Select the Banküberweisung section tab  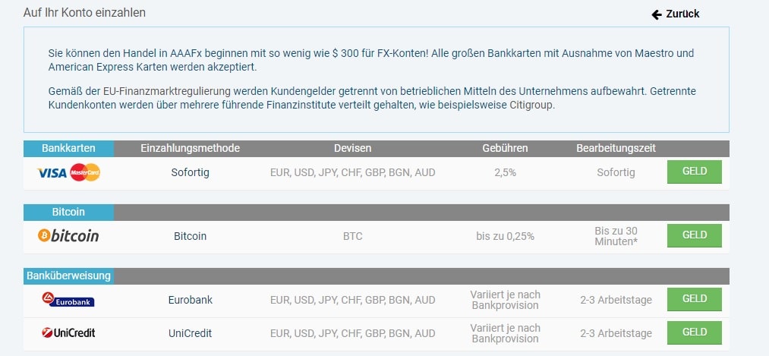68,276
